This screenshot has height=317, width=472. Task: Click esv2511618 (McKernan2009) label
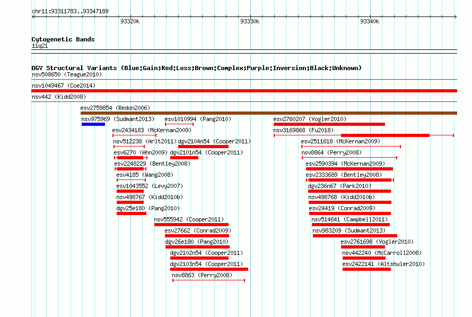[340, 141]
